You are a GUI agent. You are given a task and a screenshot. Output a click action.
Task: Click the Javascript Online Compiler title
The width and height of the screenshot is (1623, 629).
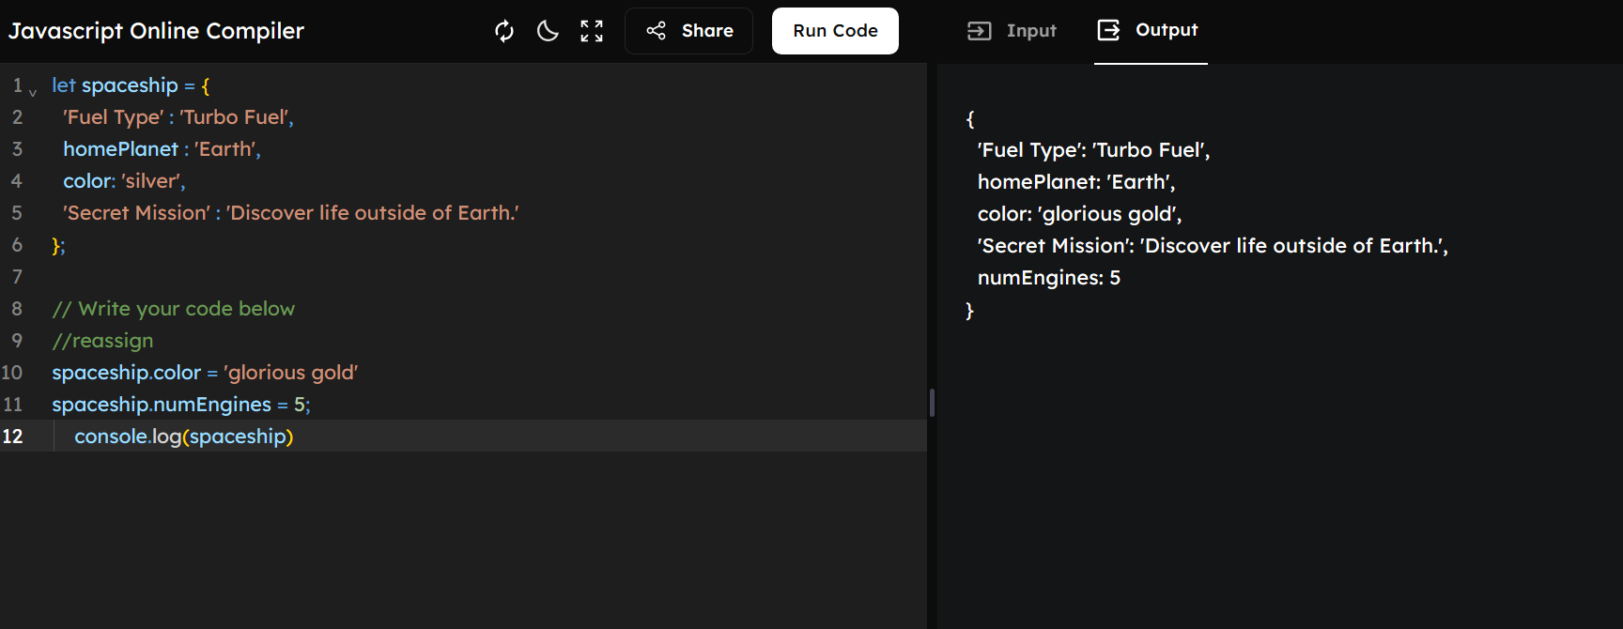[x=156, y=31]
